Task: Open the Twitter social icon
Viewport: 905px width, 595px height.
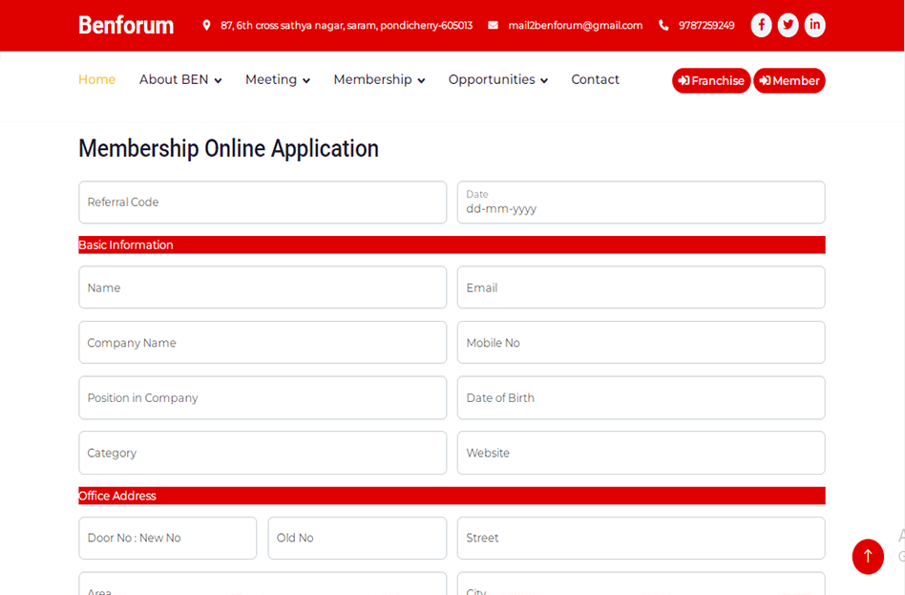Action: tap(788, 25)
